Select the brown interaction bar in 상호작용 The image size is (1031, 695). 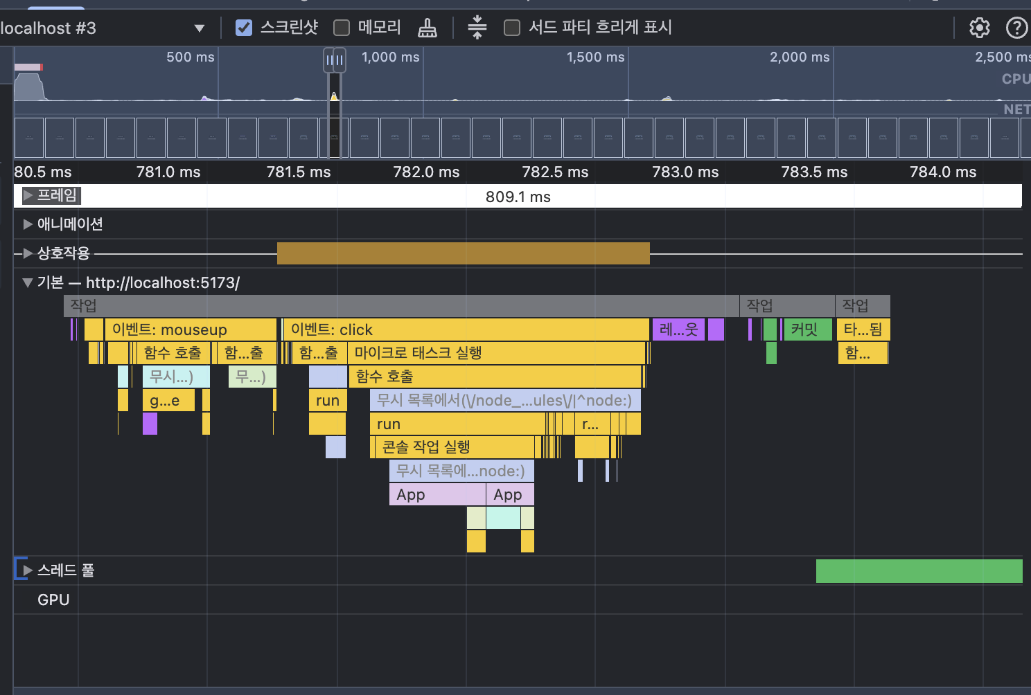click(x=463, y=253)
